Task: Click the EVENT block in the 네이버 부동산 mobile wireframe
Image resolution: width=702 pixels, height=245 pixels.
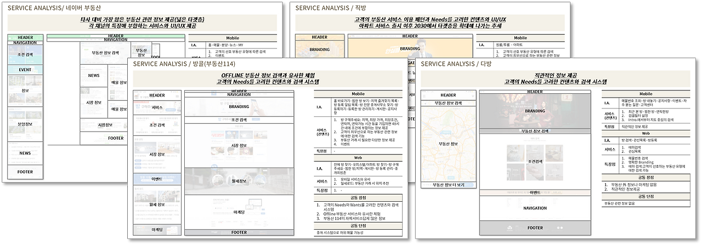Action: (x=25, y=70)
